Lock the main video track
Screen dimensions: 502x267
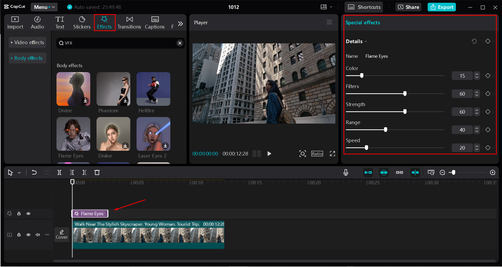[19, 235]
